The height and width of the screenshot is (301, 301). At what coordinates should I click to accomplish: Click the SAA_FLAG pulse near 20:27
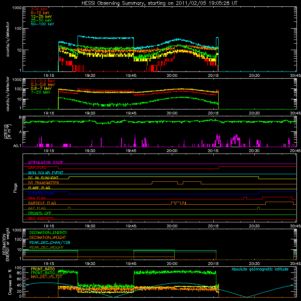(x=245, y=198)
